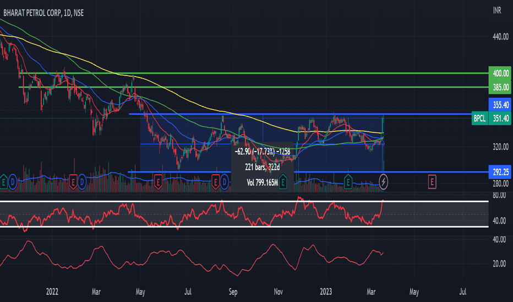This screenshot has height=302, width=513.
Task: Click the Jul label between May and Sep
Action: 188,292
